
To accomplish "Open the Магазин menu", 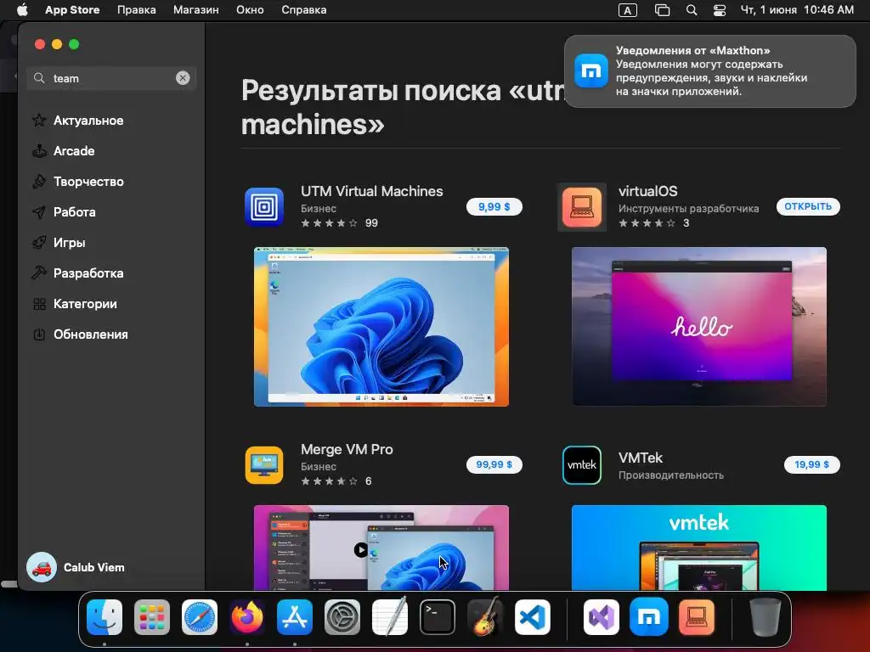I will point(196,10).
